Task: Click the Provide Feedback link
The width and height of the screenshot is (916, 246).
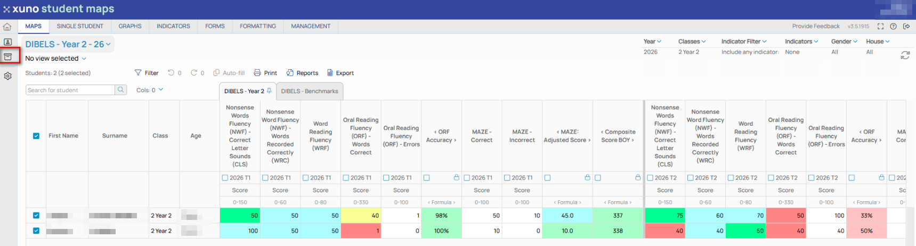Action: point(816,26)
